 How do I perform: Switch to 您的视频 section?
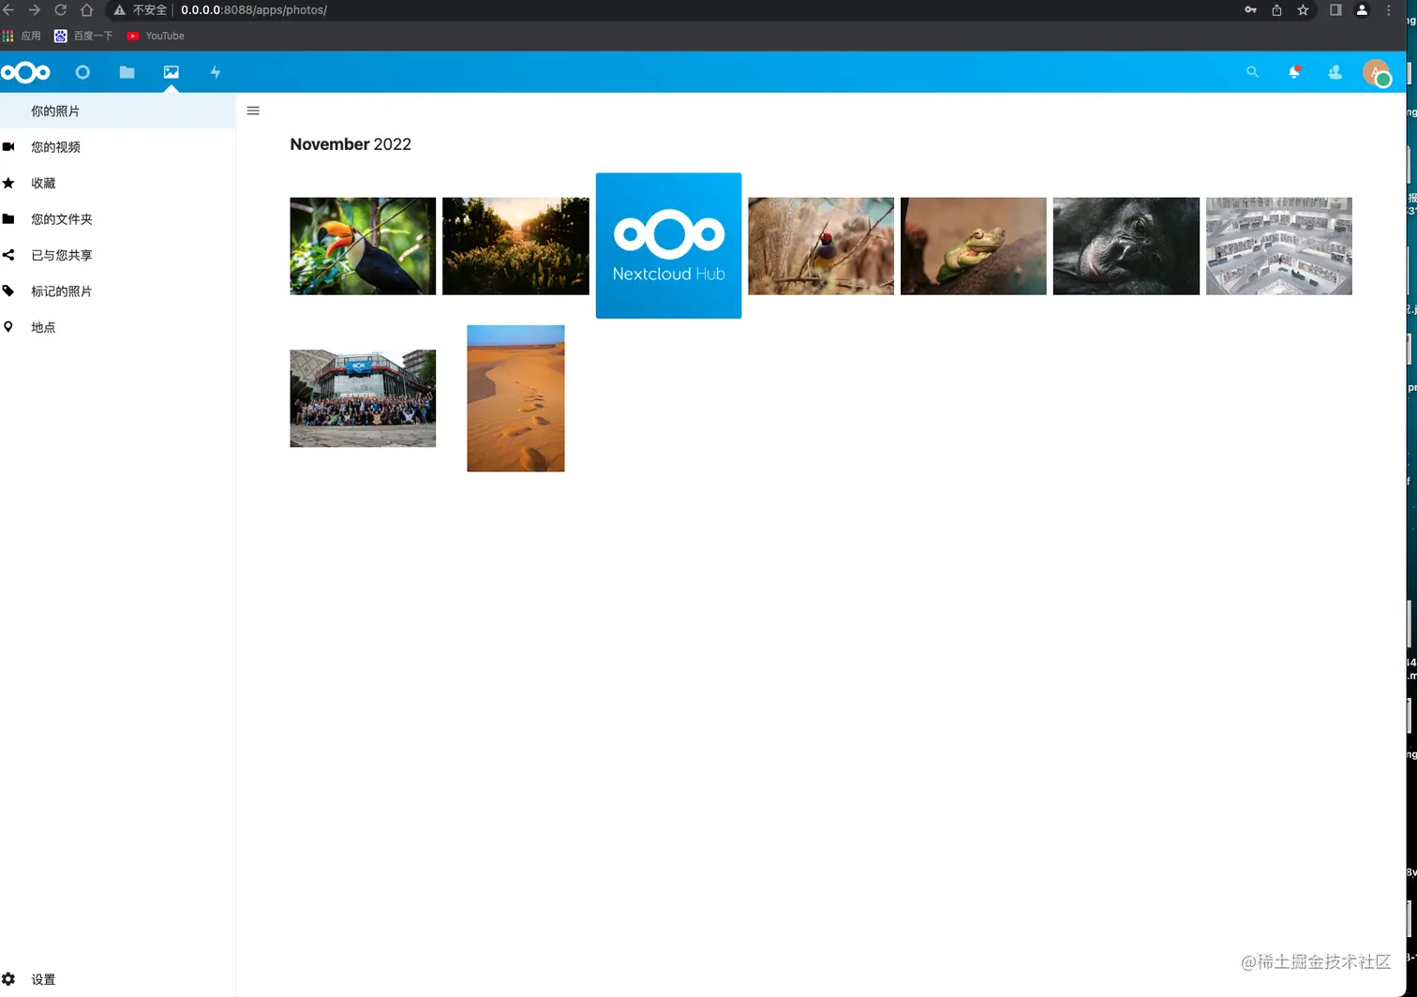pyautogui.click(x=56, y=146)
